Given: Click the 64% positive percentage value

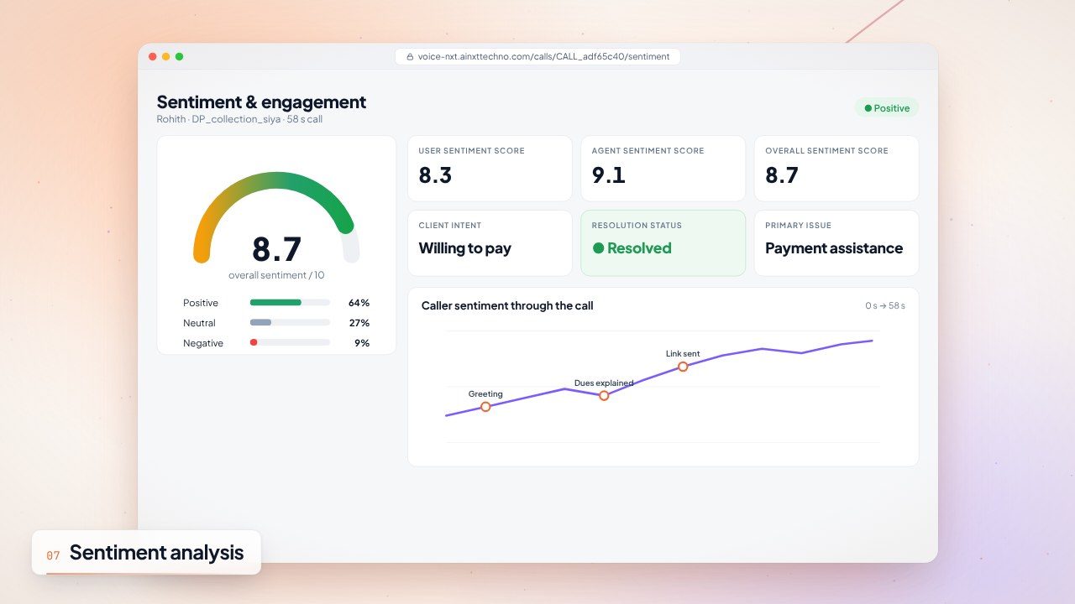Looking at the screenshot, I should click(x=359, y=303).
